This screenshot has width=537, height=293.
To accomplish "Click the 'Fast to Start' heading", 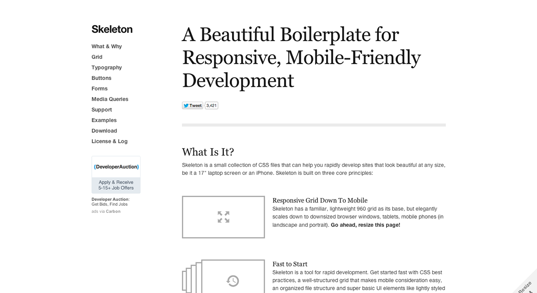I will click(x=290, y=264).
